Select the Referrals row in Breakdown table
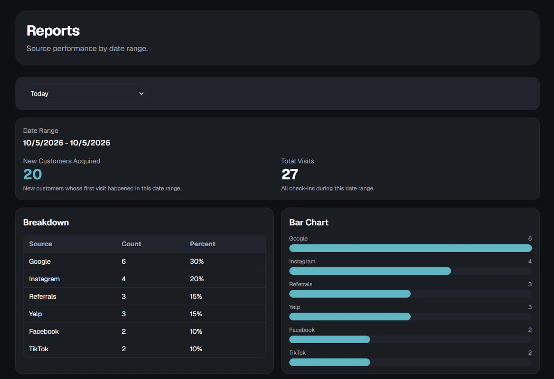Image resolution: width=554 pixels, height=379 pixels. pyautogui.click(x=144, y=297)
